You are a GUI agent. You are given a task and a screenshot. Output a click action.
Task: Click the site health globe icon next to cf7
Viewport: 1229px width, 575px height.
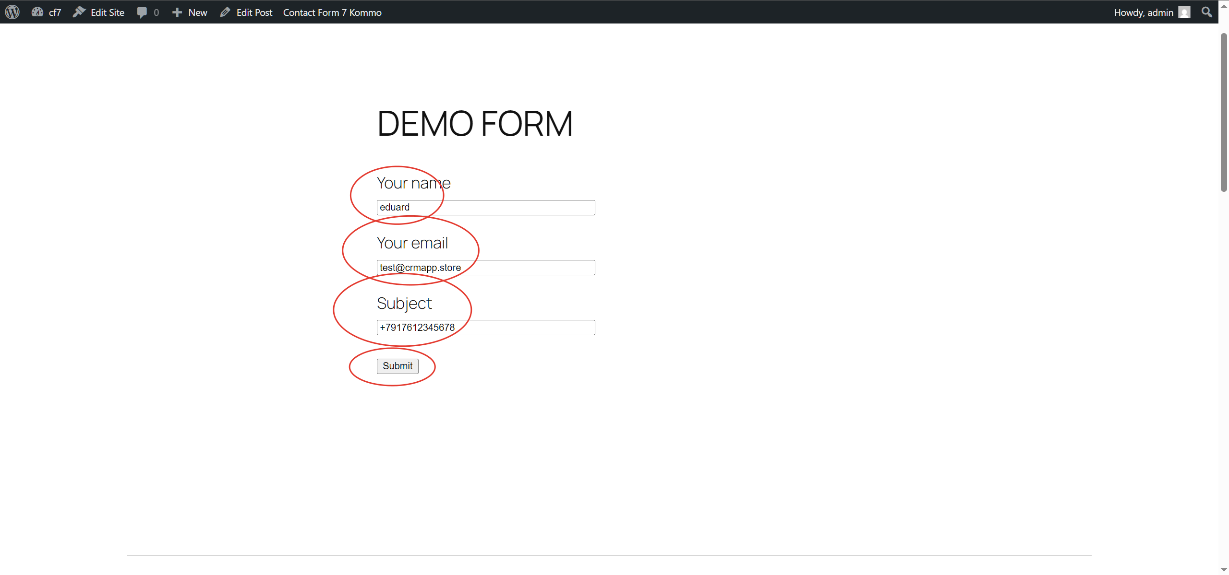coord(36,12)
